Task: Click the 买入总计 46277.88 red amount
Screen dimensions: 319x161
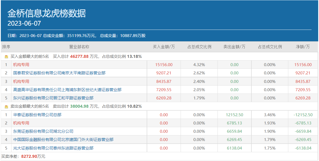Action: (79, 57)
